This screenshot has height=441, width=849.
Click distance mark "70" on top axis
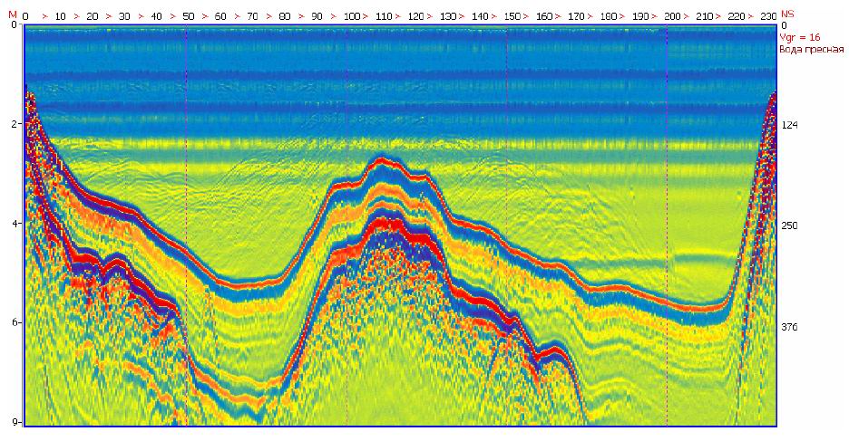252,17
